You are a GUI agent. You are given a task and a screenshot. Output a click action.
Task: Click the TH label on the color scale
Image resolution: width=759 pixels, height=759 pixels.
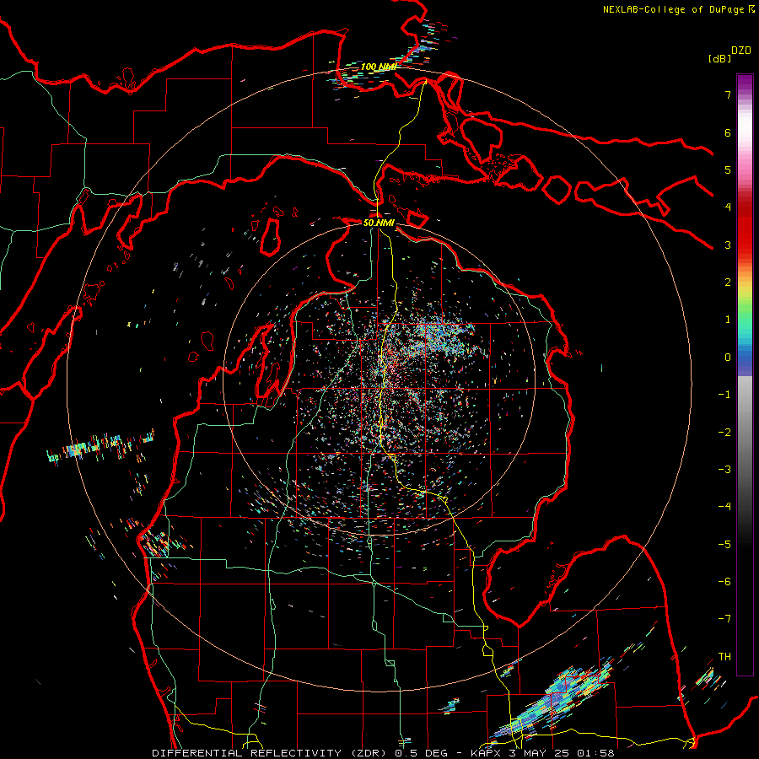click(724, 657)
